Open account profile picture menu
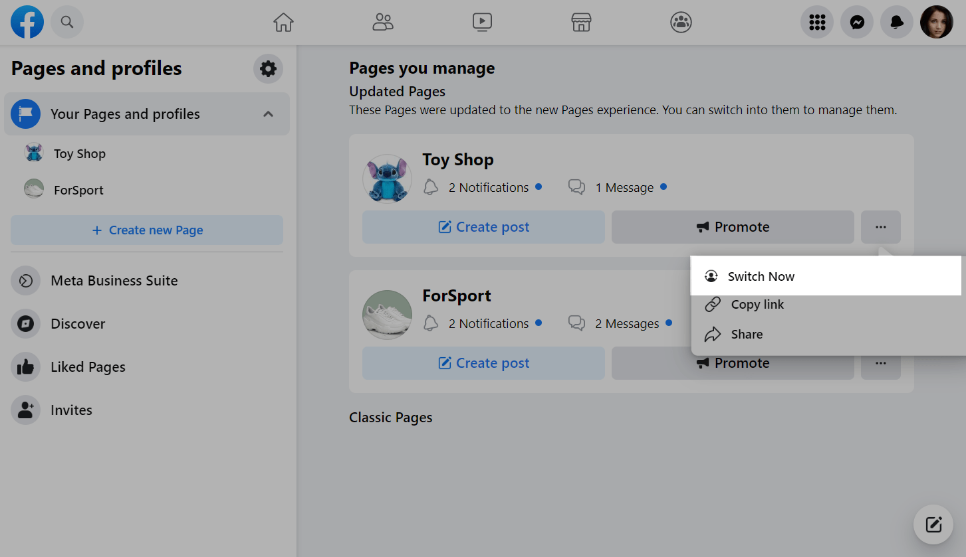Viewport: 966px width, 557px height. (x=936, y=23)
